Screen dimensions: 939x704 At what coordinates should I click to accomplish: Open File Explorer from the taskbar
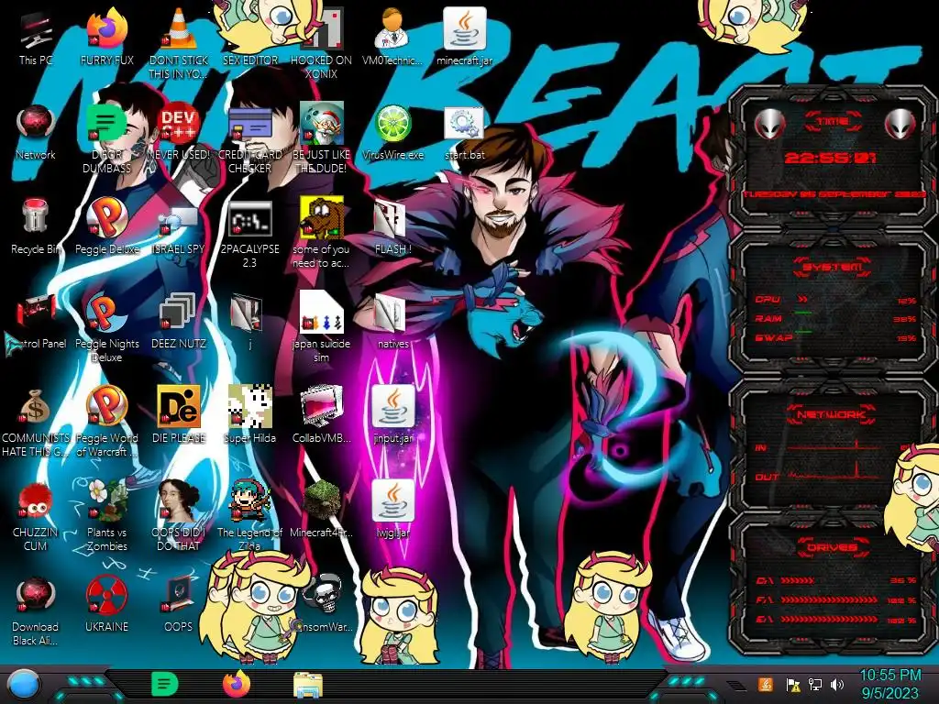[308, 685]
